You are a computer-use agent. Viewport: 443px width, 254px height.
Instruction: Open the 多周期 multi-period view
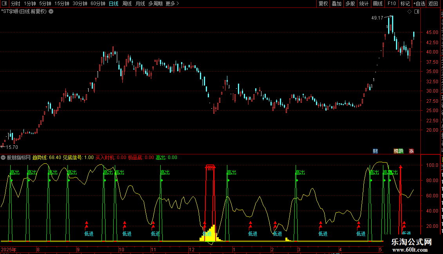coord(155,4)
